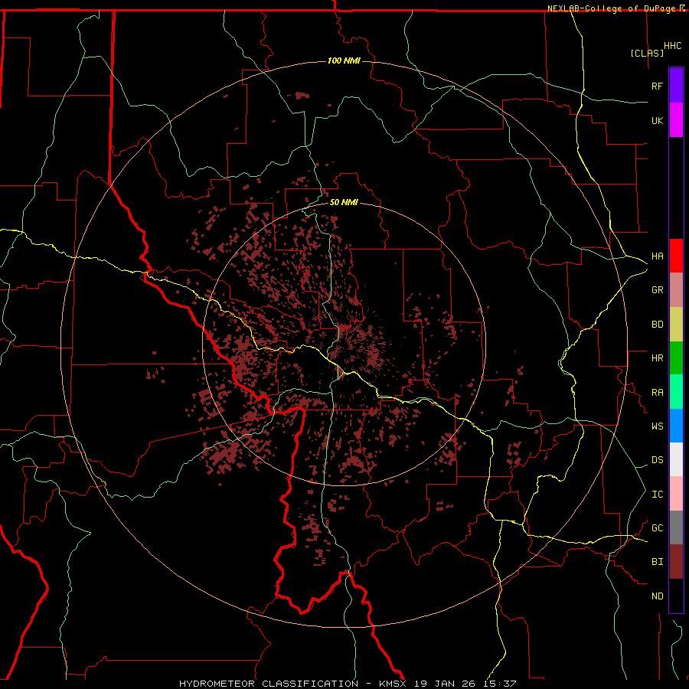689x689 pixels.
Task: Click the HR green legend swatch
Action: [676, 358]
